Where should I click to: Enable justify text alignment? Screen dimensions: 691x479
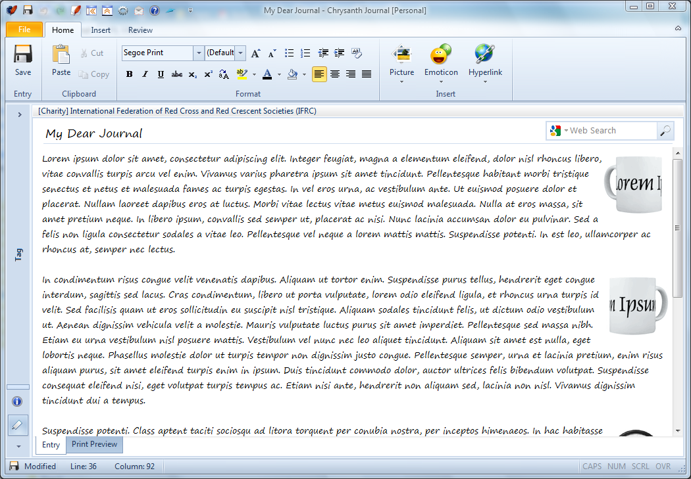367,74
